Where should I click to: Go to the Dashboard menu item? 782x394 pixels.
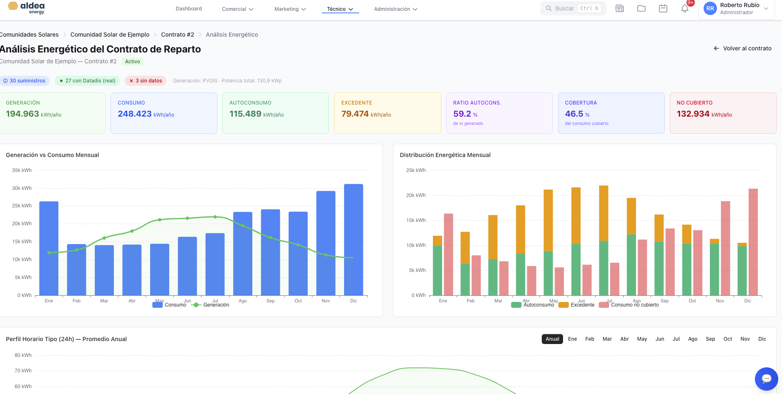[x=189, y=9]
